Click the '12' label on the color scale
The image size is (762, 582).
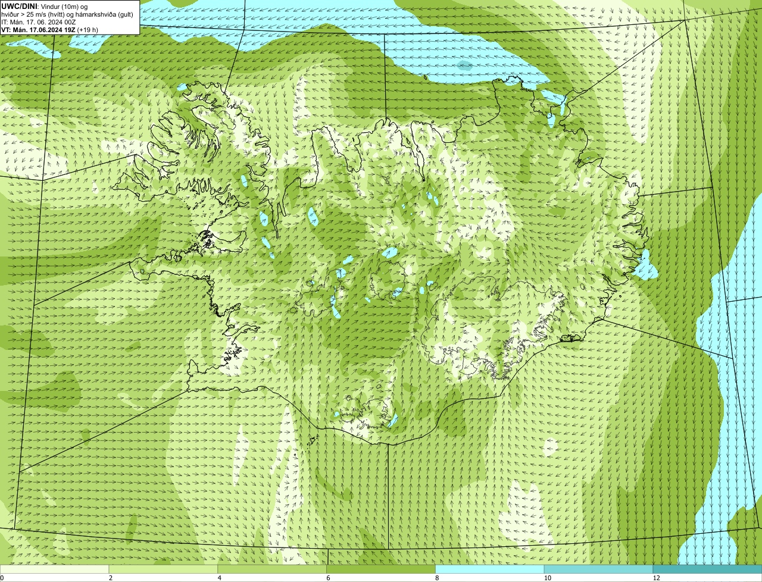click(655, 578)
